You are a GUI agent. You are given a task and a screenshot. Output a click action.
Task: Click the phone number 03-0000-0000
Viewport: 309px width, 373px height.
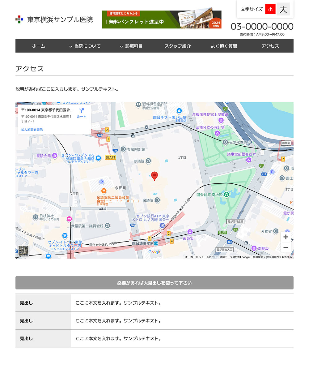click(x=262, y=27)
